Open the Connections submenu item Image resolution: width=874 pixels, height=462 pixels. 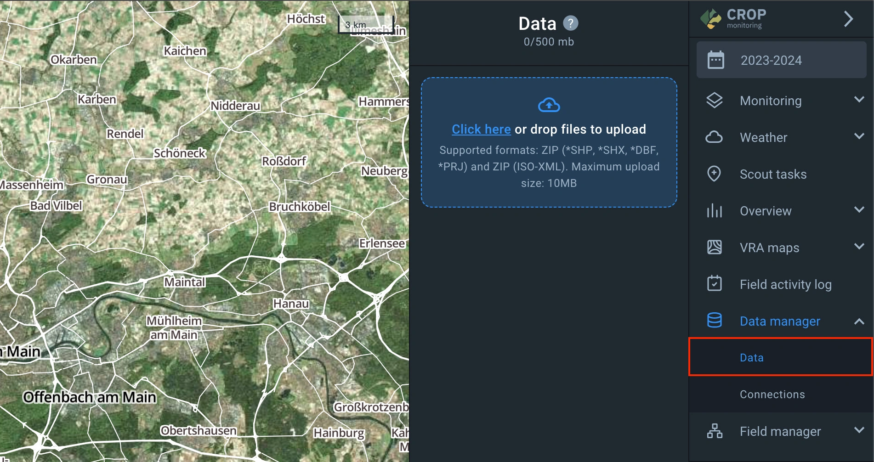772,394
